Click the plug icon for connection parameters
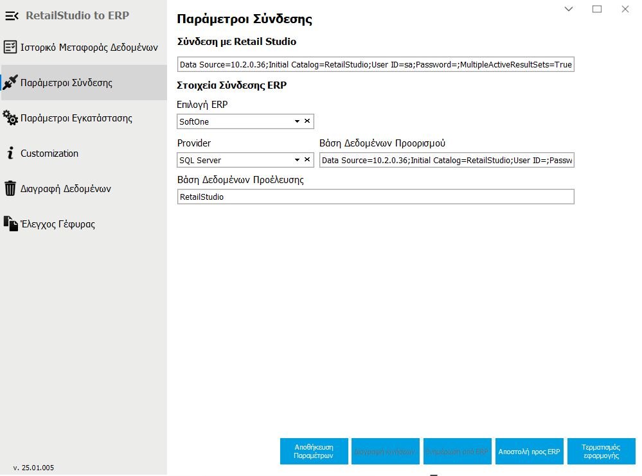This screenshot has width=642, height=476. (x=10, y=83)
